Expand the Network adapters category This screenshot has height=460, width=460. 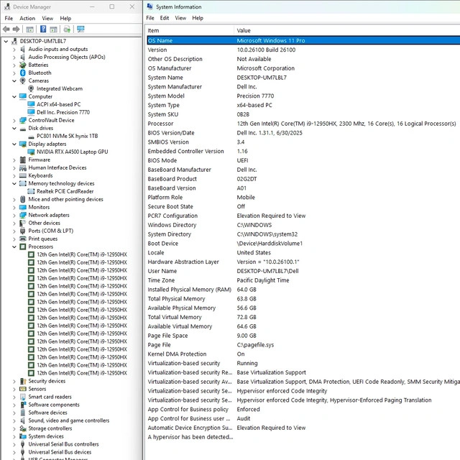point(14,215)
